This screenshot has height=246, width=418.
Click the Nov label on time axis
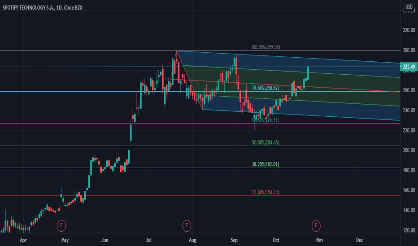[x=320, y=240]
